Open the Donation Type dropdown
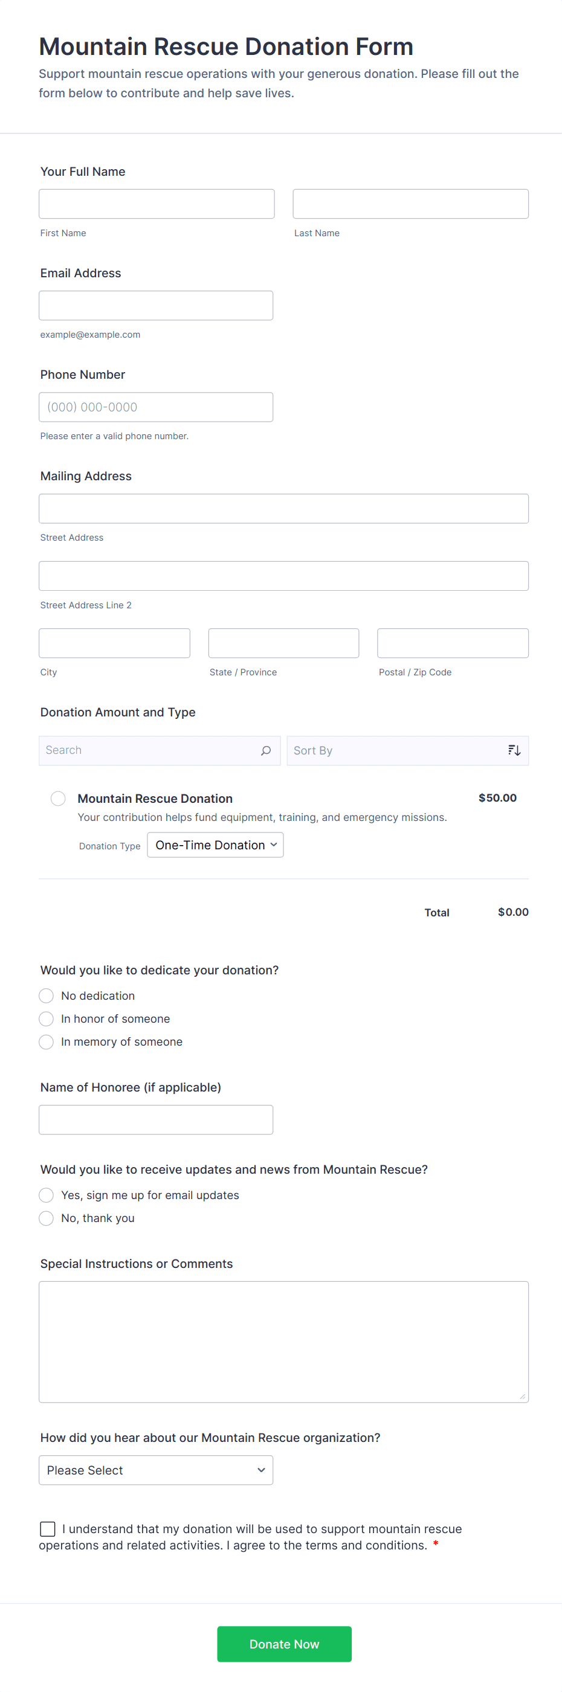Screen dimensions: 562x1692 tap(215, 844)
